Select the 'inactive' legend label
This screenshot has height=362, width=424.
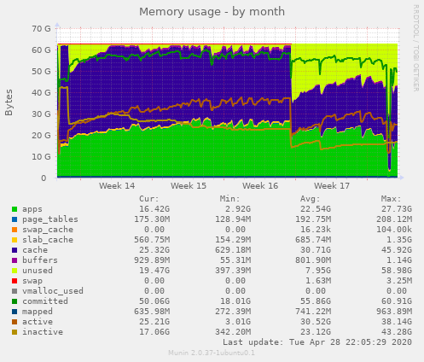pyautogui.click(x=43, y=332)
